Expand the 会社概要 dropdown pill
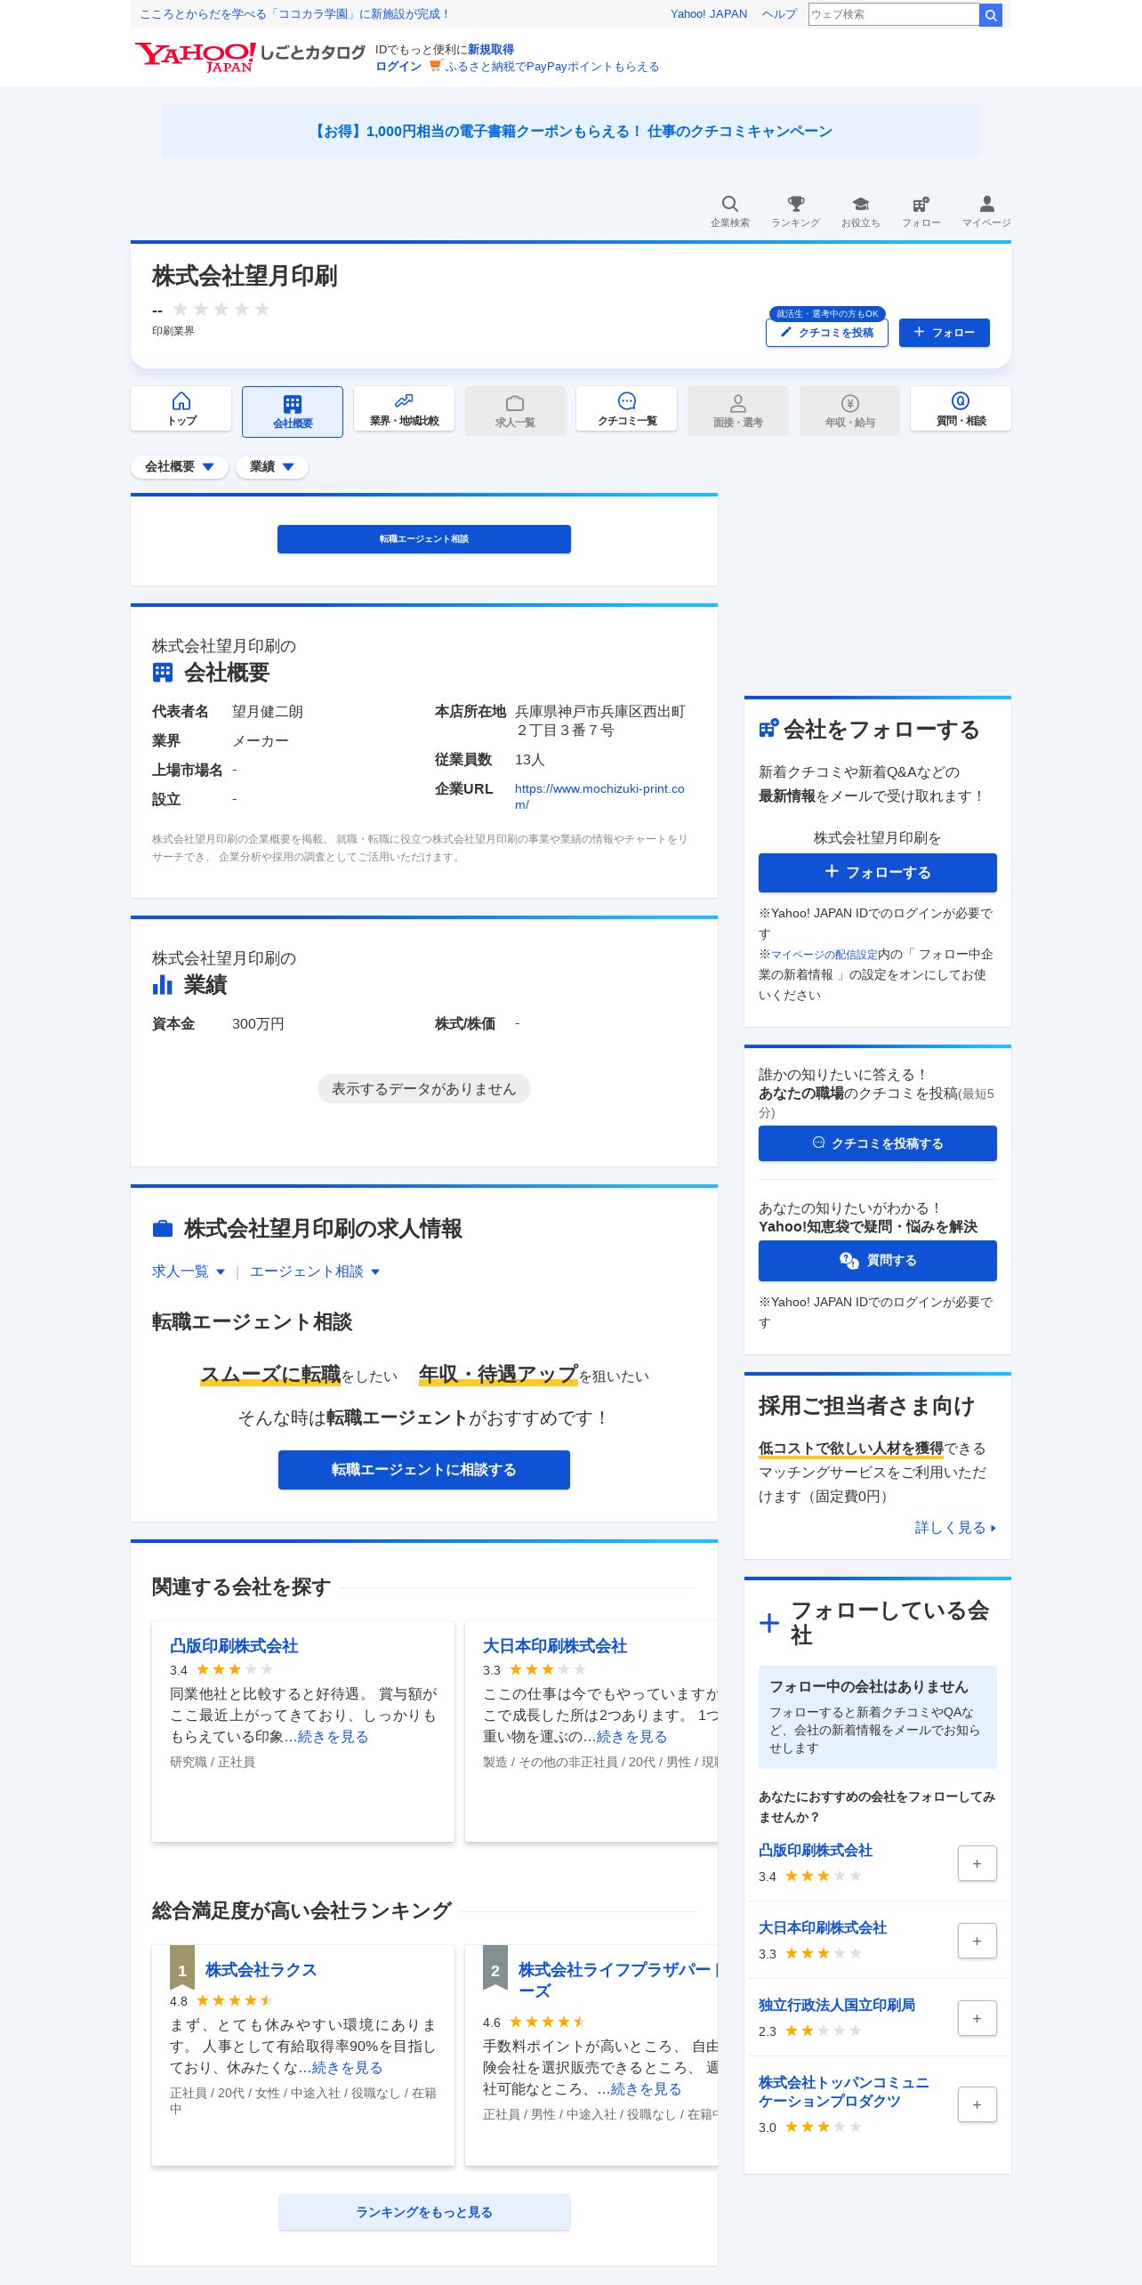The width and height of the screenshot is (1142, 2285). (x=180, y=466)
